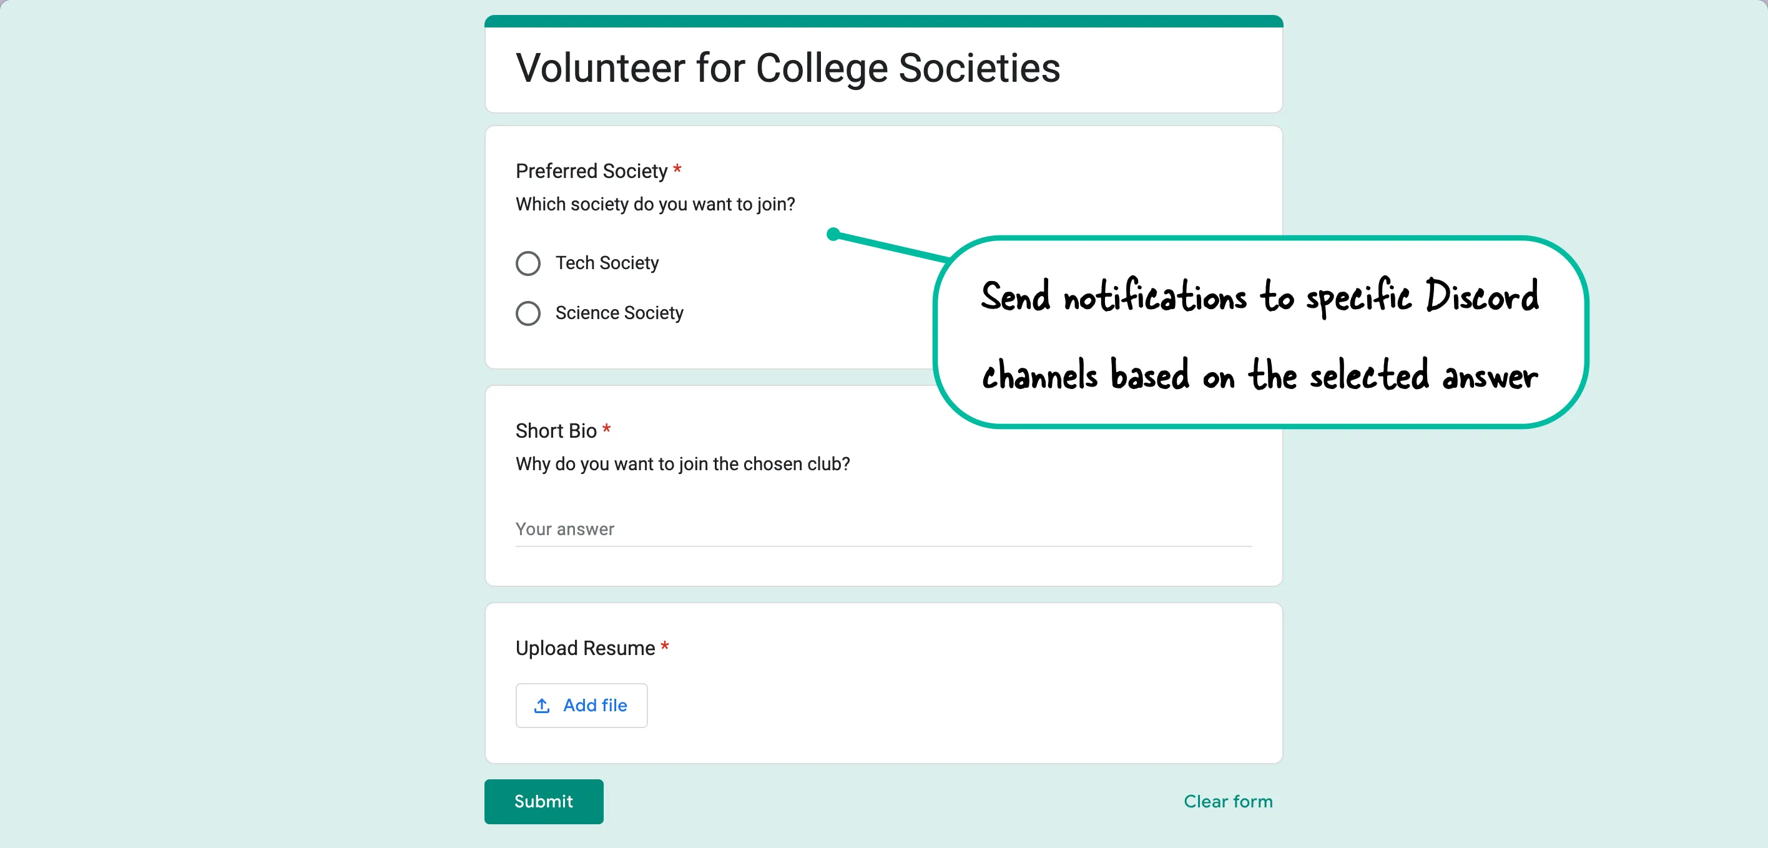Image resolution: width=1768 pixels, height=848 pixels.
Task: Click the red asterisk next to Short Bio
Action: [607, 430]
